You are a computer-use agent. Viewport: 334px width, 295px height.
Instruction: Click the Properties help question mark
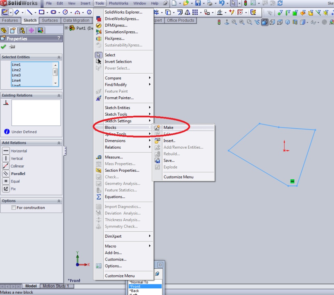(59, 38)
